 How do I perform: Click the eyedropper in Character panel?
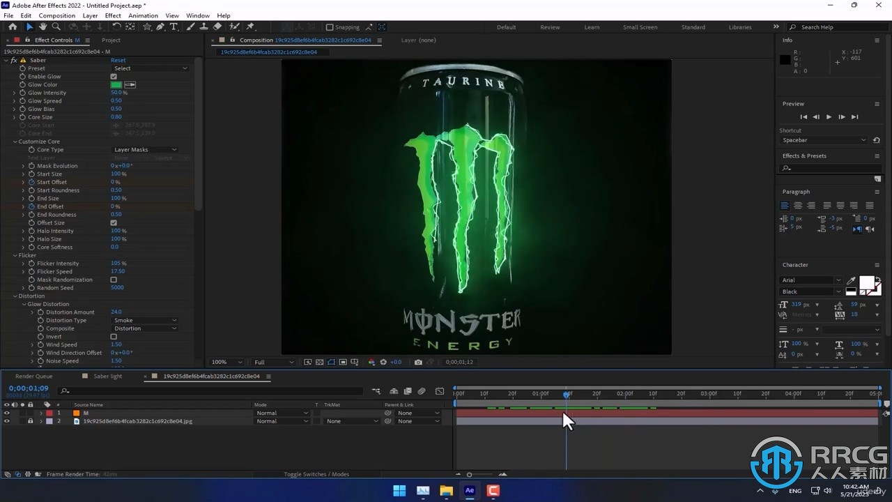pos(851,280)
